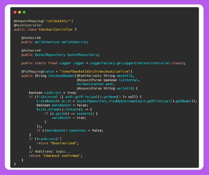Click the red close dot
The width and height of the screenshot is (209, 175).
click(15, 12)
